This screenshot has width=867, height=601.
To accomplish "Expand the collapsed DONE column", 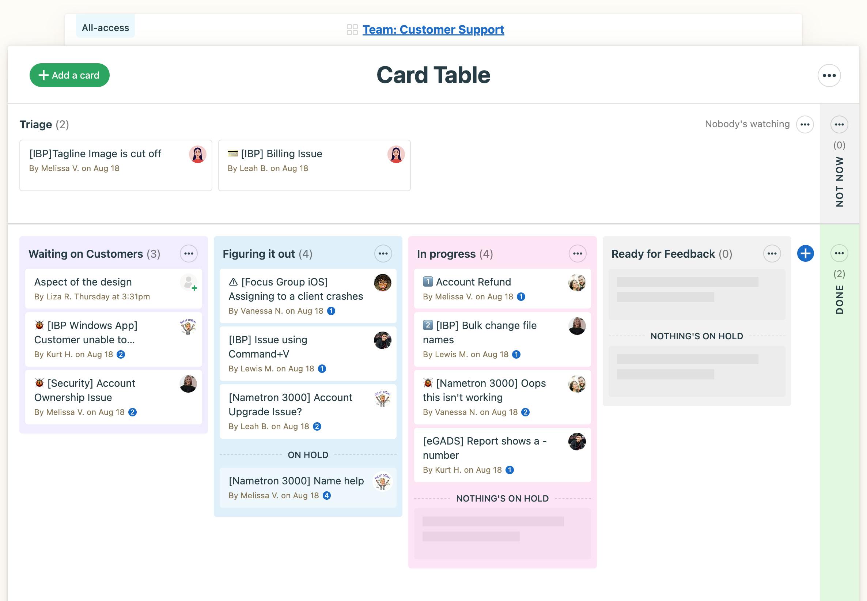I will [x=839, y=299].
